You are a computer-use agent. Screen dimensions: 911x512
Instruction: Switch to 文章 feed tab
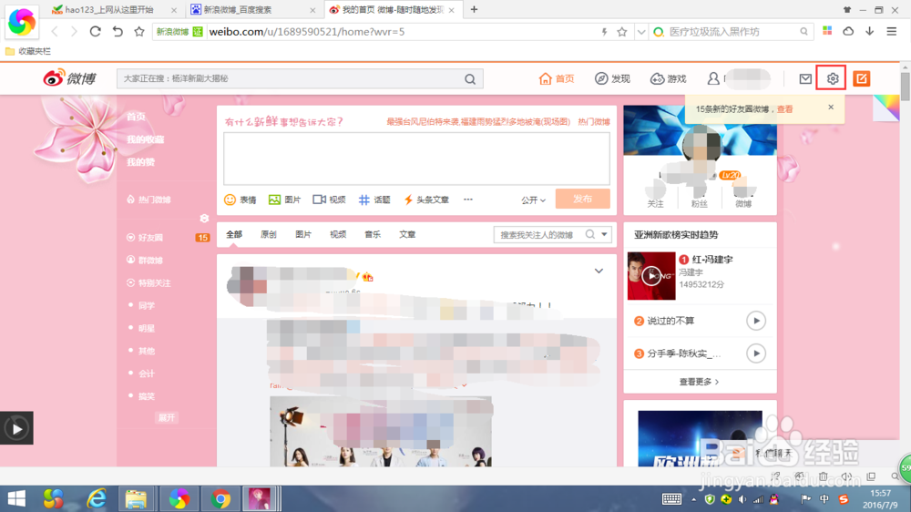pos(407,234)
